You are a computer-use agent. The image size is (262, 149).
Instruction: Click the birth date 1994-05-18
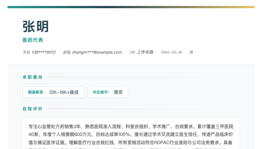pos(171,53)
